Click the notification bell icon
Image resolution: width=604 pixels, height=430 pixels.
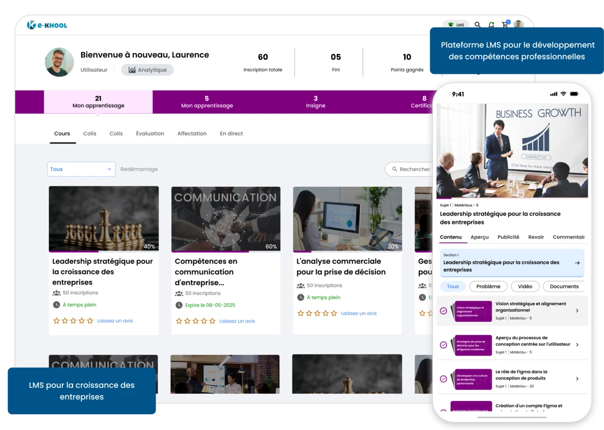coord(491,25)
